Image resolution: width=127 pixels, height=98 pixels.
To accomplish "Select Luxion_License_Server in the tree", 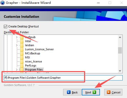I will (x=39, y=49).
